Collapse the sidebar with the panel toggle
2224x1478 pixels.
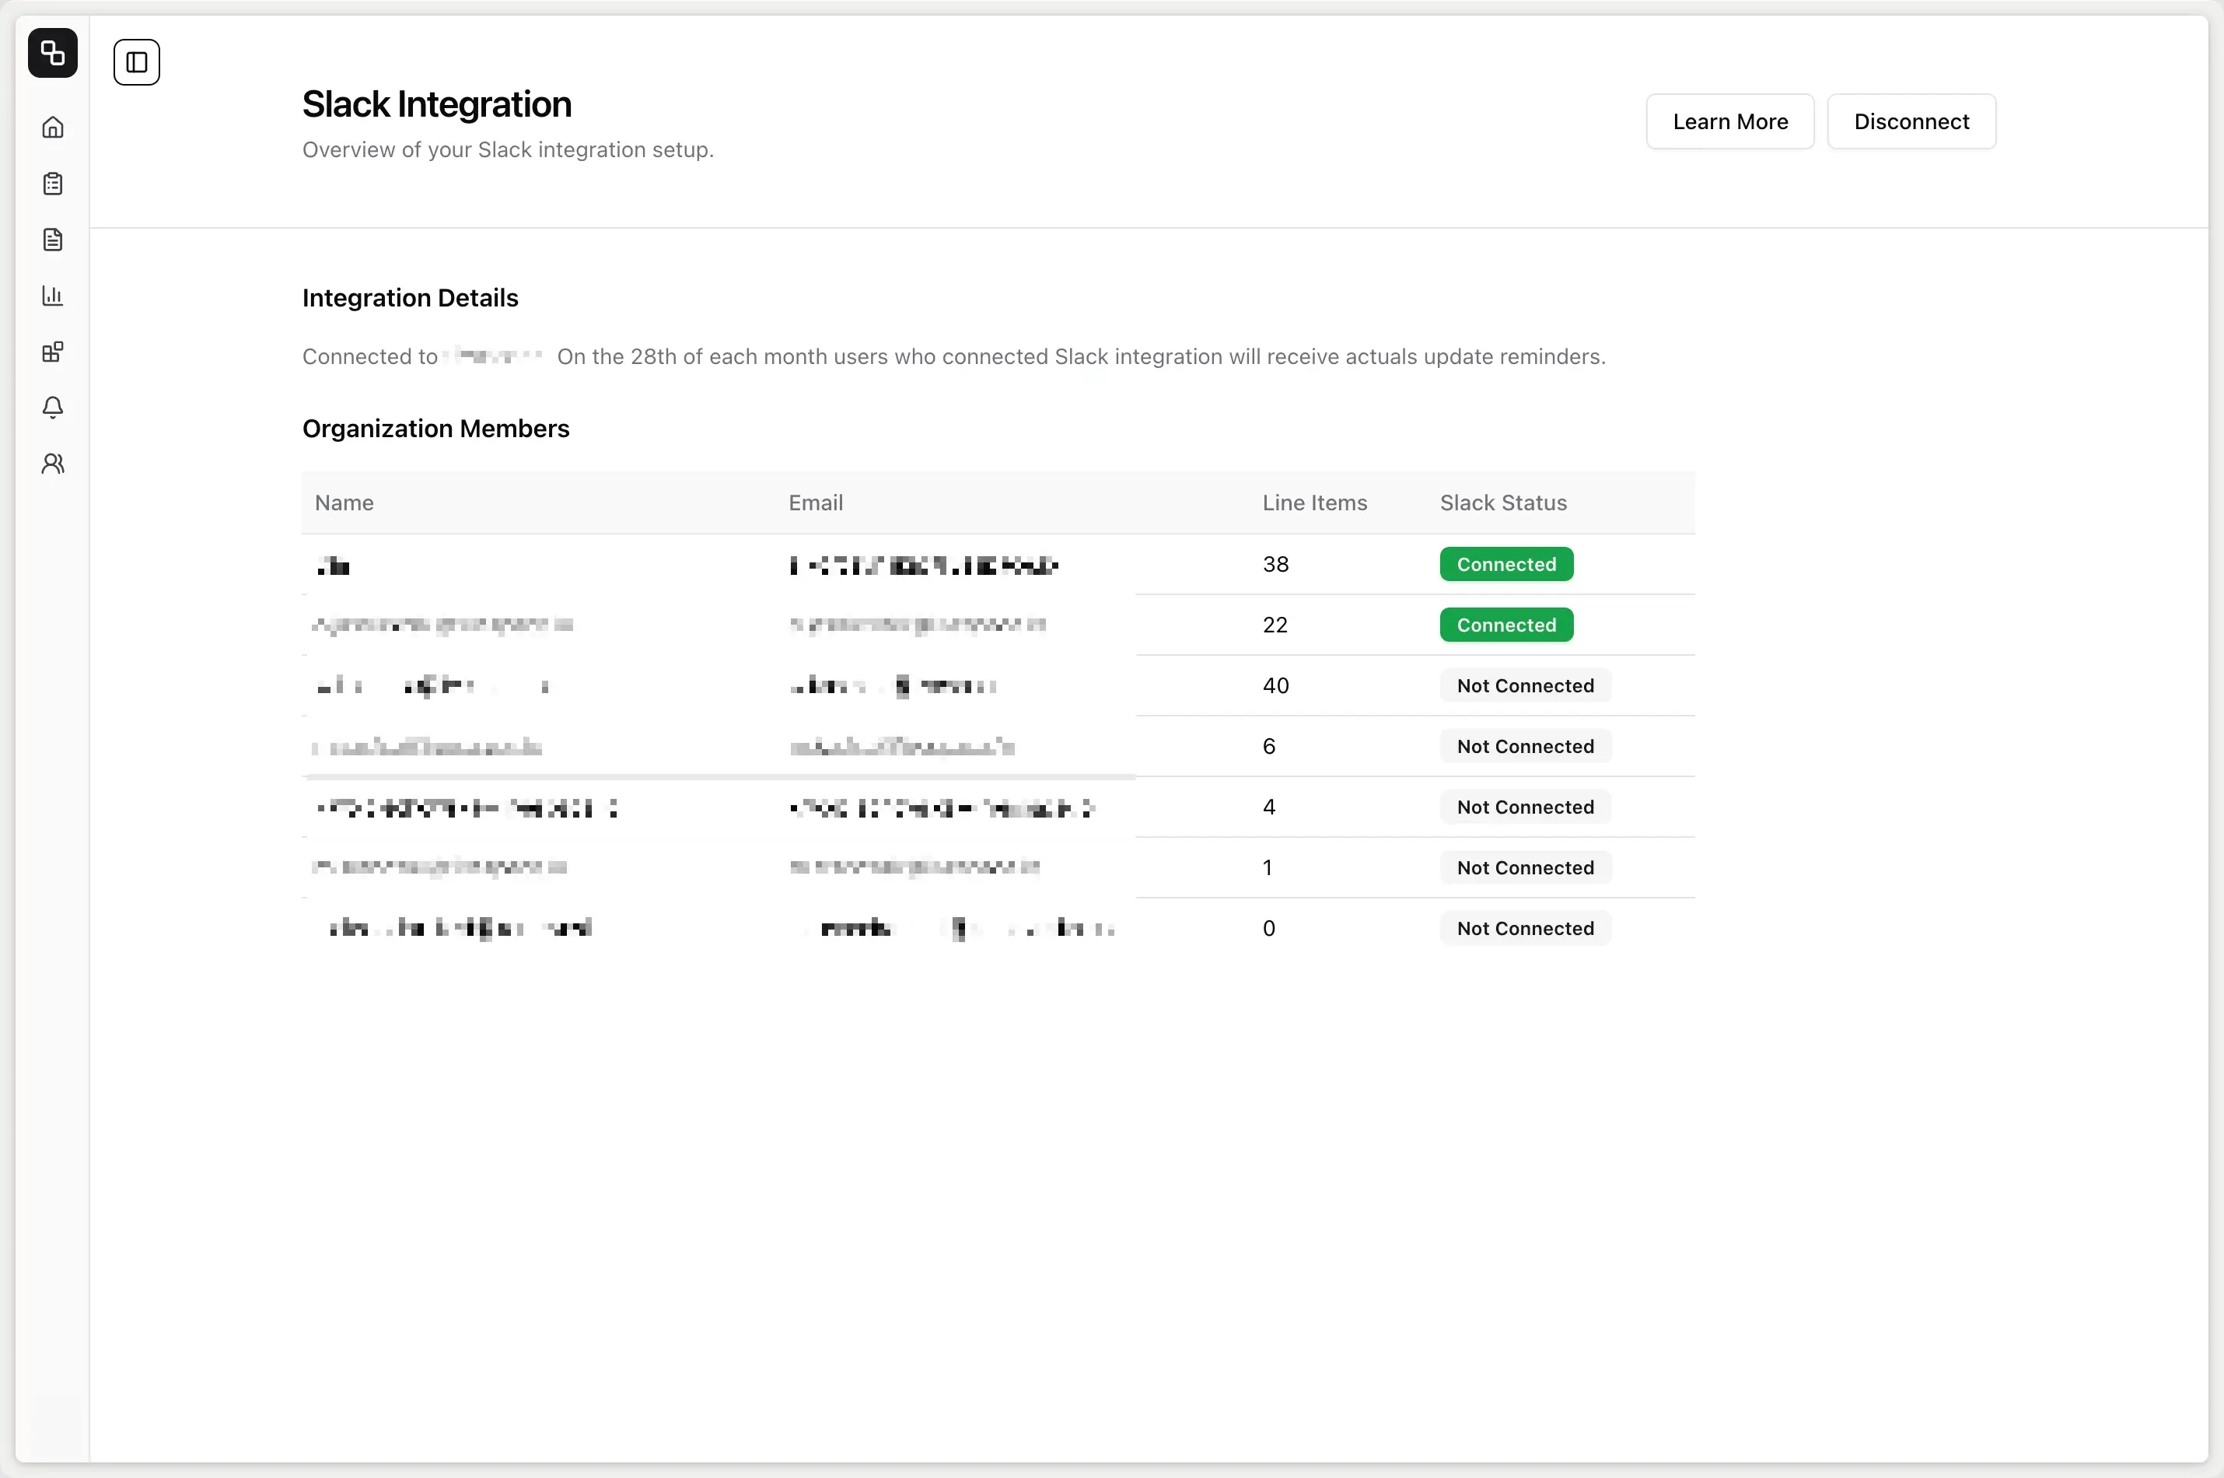(137, 61)
